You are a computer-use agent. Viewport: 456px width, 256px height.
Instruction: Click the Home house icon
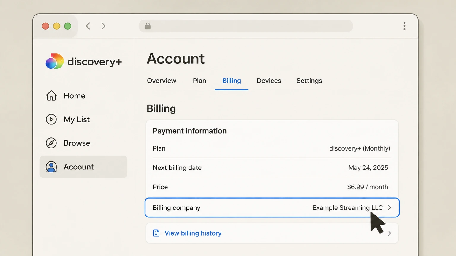coord(51,96)
